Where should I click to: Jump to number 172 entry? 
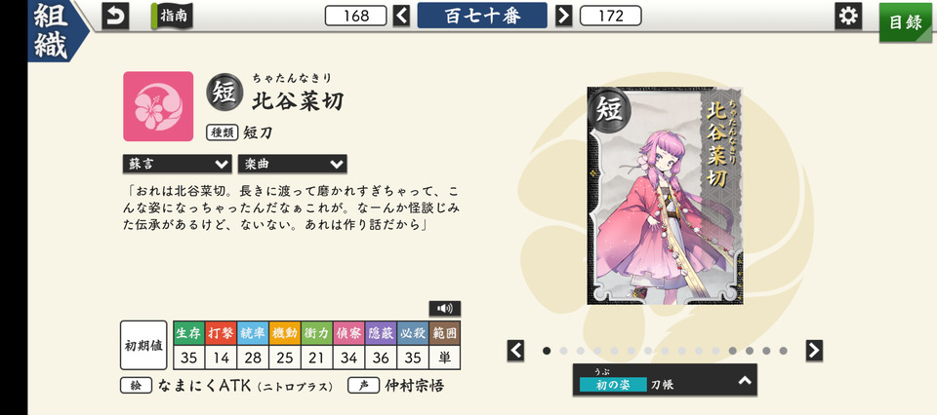[x=611, y=16]
